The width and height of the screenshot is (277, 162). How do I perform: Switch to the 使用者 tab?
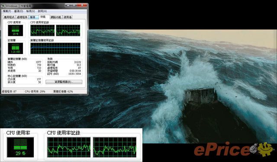[68, 17]
